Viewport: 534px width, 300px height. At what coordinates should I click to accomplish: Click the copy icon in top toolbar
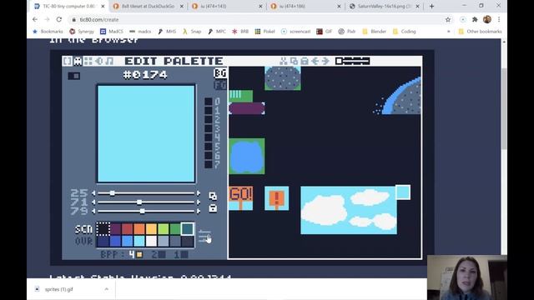click(294, 61)
